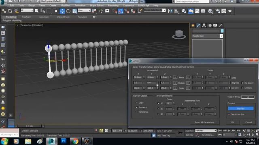This screenshot has width=259, height=145.
Task: Click the Align tool icon
Action: pyautogui.click(x=176, y=11)
